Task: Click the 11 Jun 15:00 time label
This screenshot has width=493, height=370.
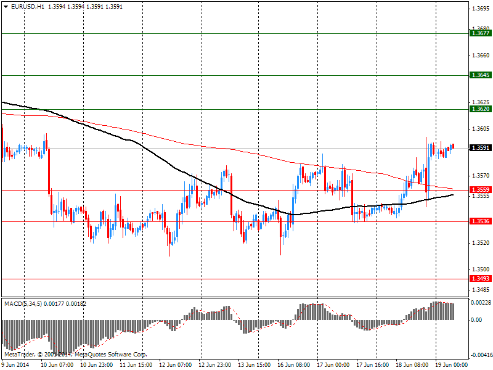Action: 136,365
